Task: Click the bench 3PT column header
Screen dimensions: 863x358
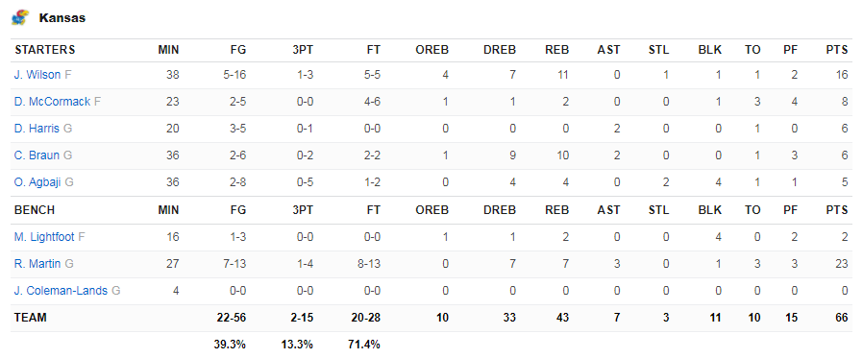Action: [x=303, y=210]
